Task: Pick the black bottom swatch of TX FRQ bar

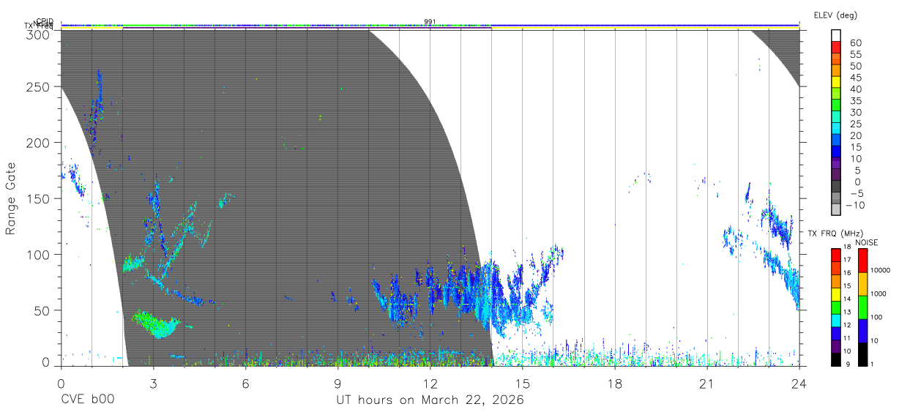Action: pos(836,359)
